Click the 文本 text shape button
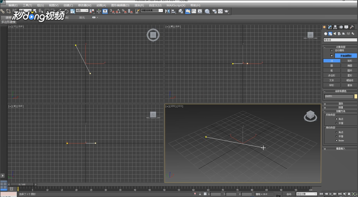 (x=332, y=80)
